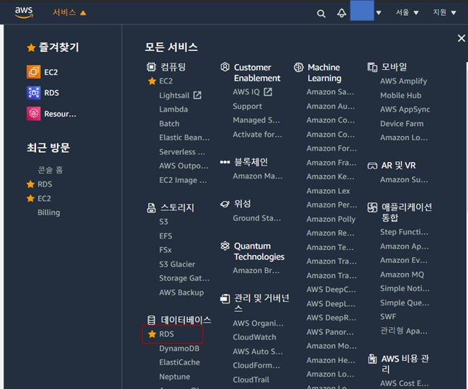468x389 pixels.
Task: Click the RDS blue icon in favorites
Action: pyautogui.click(x=33, y=93)
